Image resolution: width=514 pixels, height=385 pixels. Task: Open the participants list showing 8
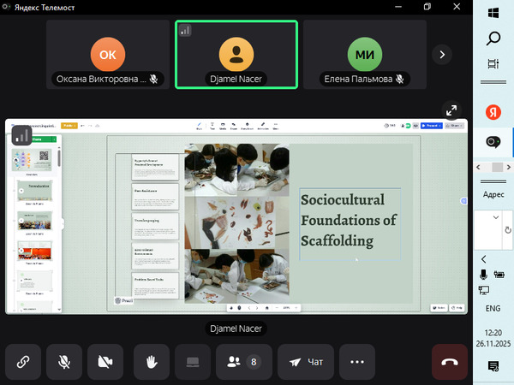click(x=243, y=362)
